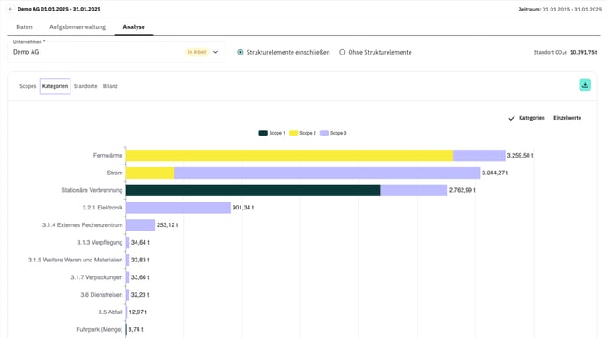The image size is (606, 338).
Task: Select Strukturelemente einschließen radio button
Action: click(x=240, y=52)
